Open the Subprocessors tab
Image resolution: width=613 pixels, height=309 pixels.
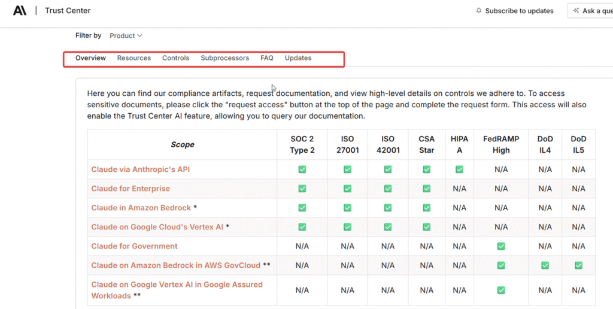click(x=224, y=58)
